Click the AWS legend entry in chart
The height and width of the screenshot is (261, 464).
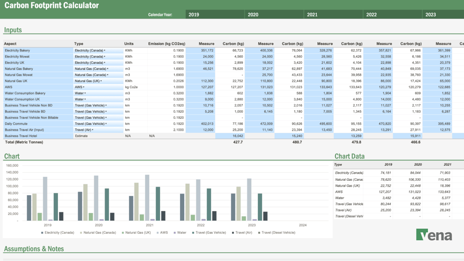tap(163, 232)
